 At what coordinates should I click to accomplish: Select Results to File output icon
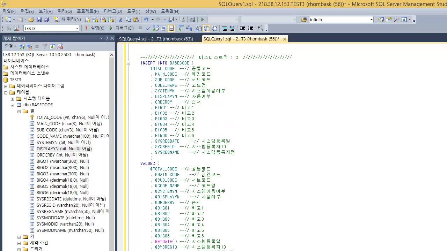pos(214,28)
